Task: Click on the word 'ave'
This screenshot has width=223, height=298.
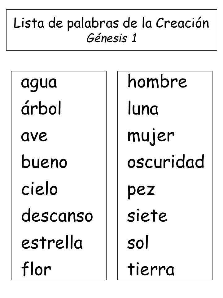Action: (x=34, y=136)
